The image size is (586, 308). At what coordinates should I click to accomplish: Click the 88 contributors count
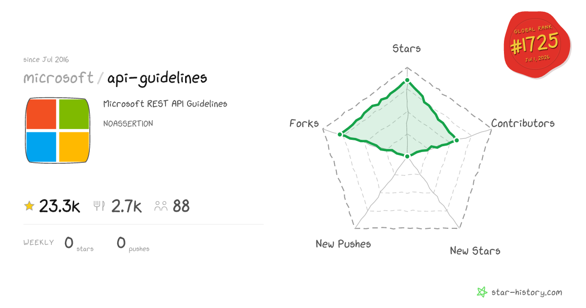coord(181,206)
